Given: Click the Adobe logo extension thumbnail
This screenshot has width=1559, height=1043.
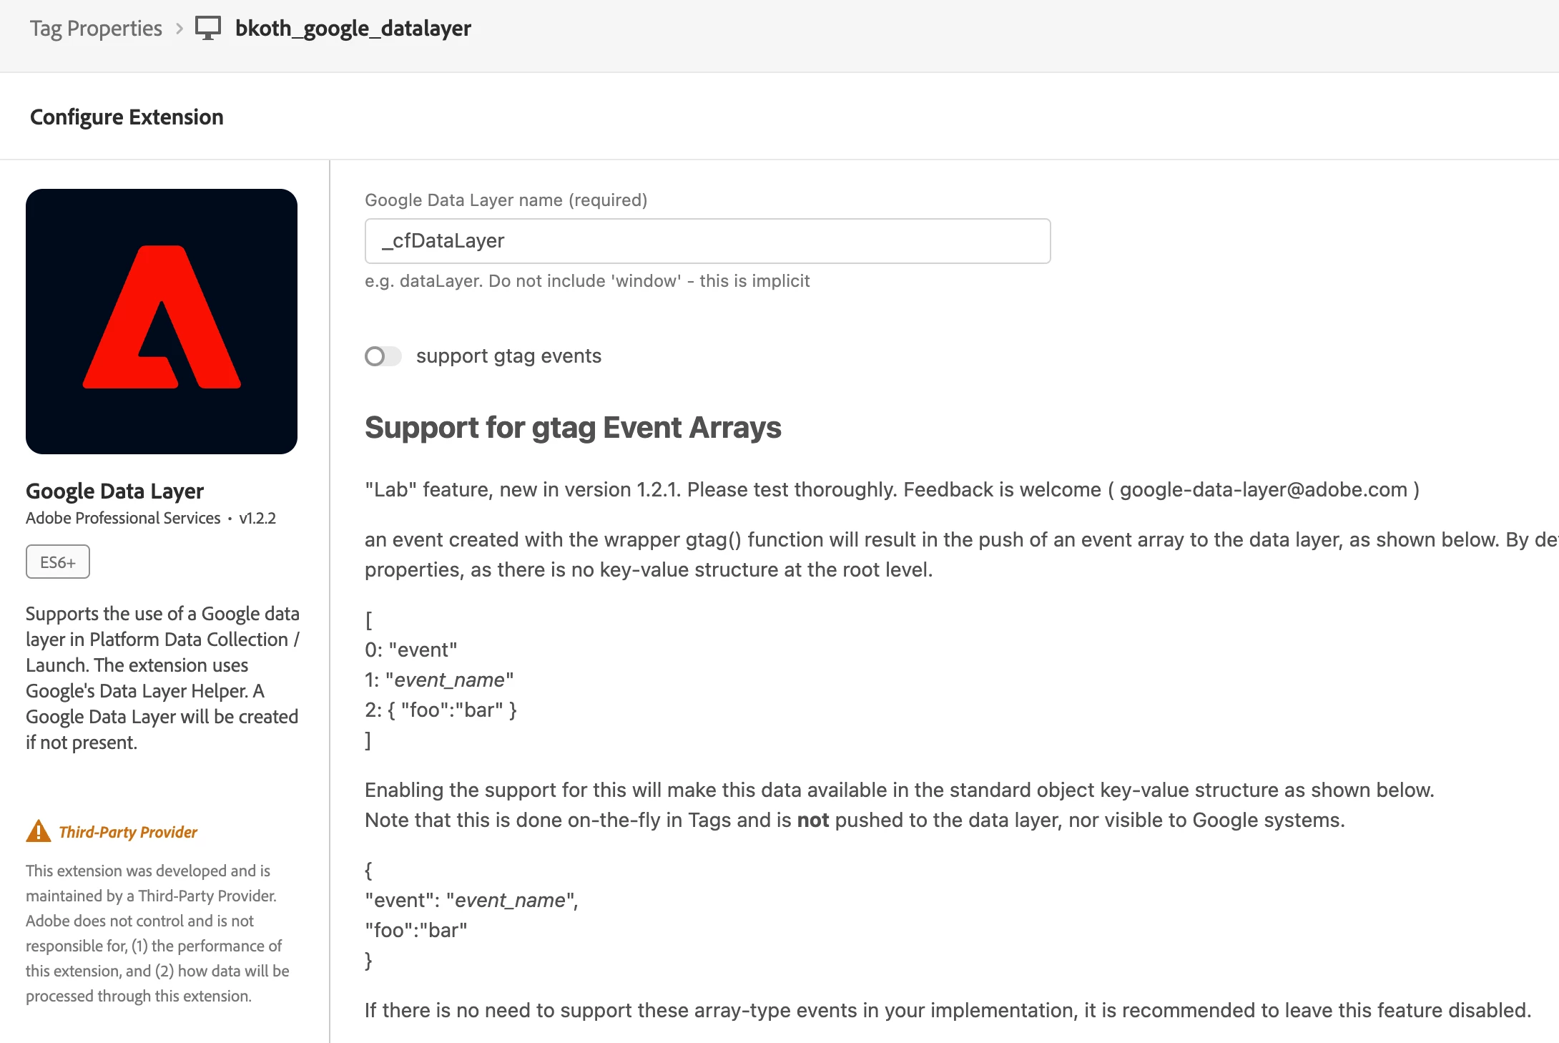Looking at the screenshot, I should (162, 321).
